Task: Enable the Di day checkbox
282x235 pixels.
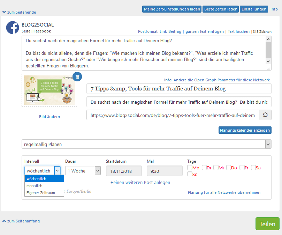Action: [204, 167]
